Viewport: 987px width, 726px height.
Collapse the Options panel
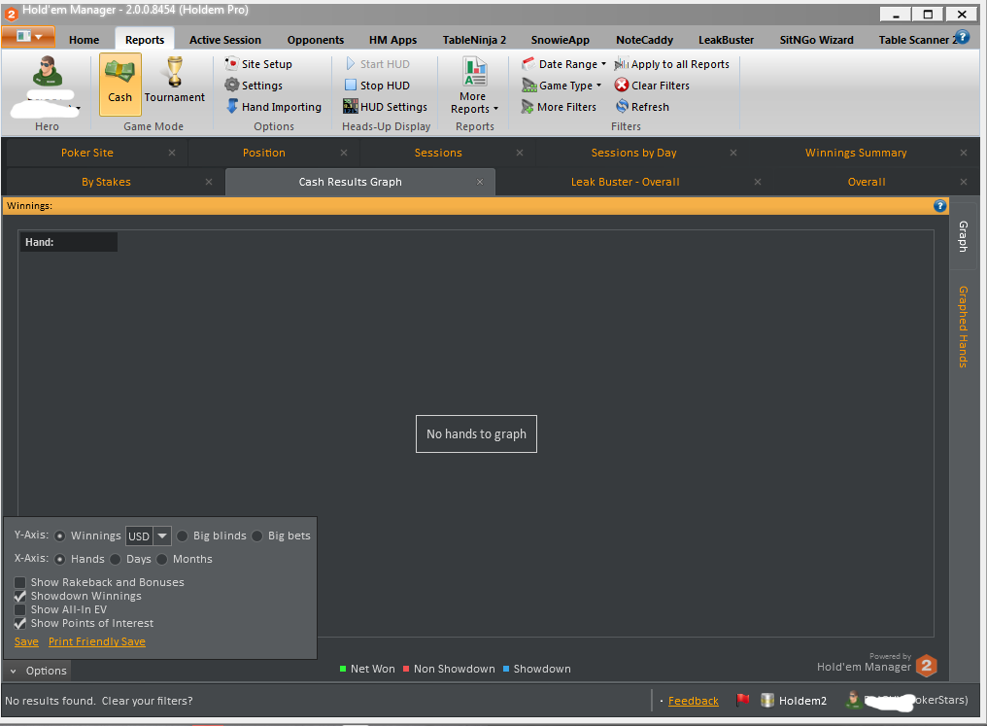tap(39, 671)
